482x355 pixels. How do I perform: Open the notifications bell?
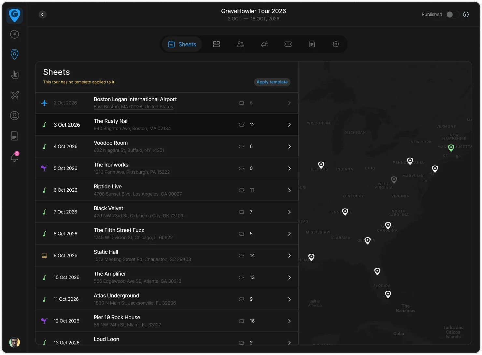(x=15, y=157)
